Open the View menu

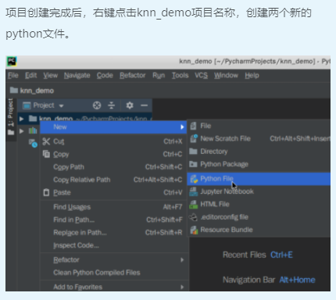tap(50, 76)
